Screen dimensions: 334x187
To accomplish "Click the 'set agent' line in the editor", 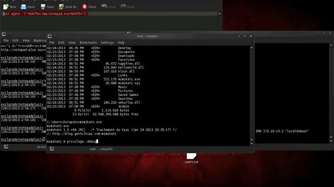I will pyautogui.click(x=45, y=14).
